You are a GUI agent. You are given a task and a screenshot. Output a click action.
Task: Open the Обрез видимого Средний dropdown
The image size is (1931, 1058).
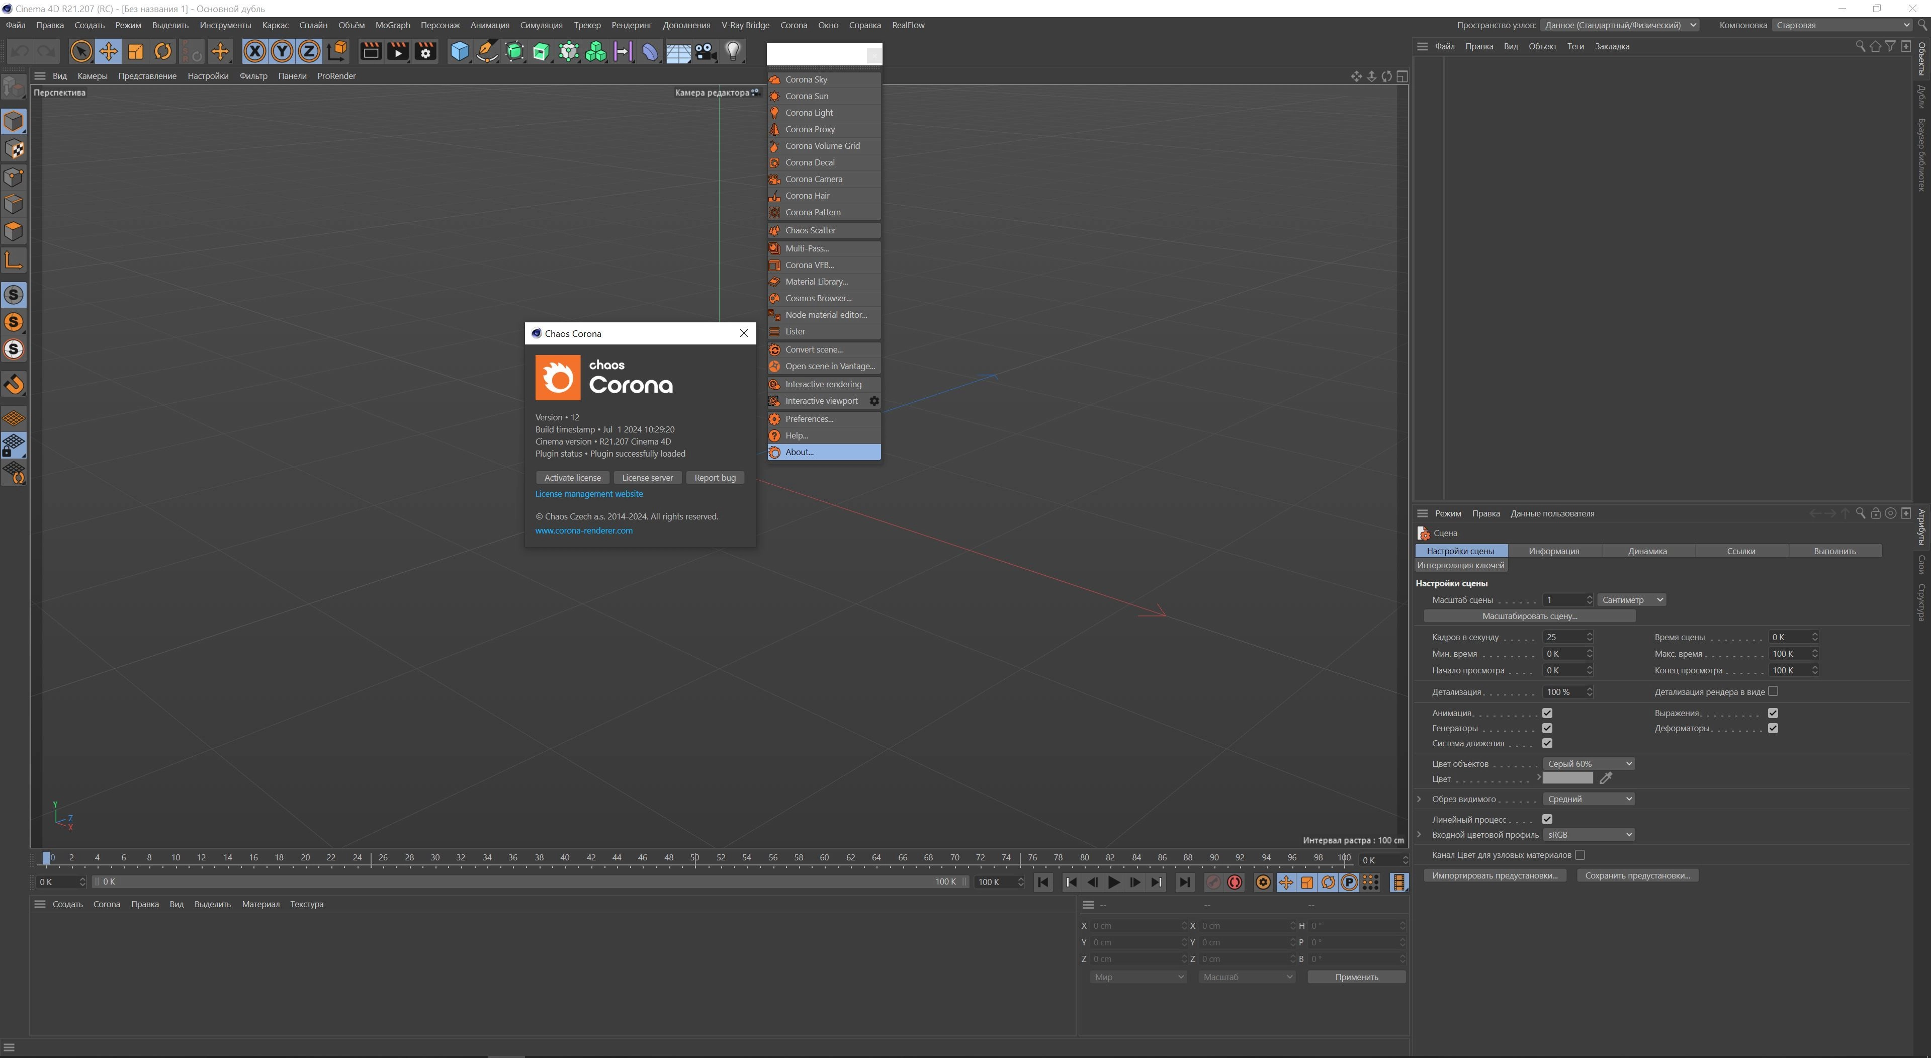(x=1589, y=800)
